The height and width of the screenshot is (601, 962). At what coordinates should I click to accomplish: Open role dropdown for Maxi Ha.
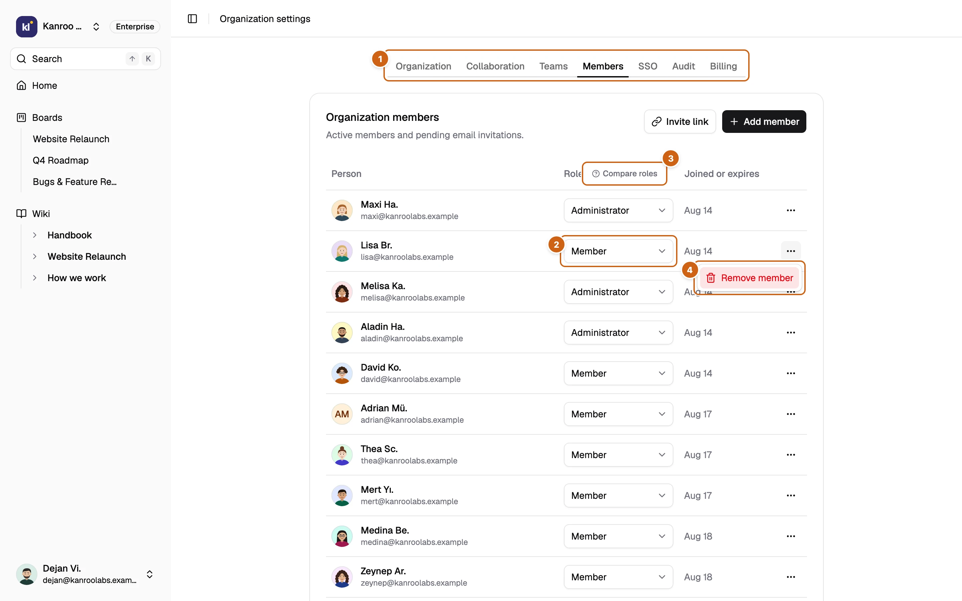[618, 210]
